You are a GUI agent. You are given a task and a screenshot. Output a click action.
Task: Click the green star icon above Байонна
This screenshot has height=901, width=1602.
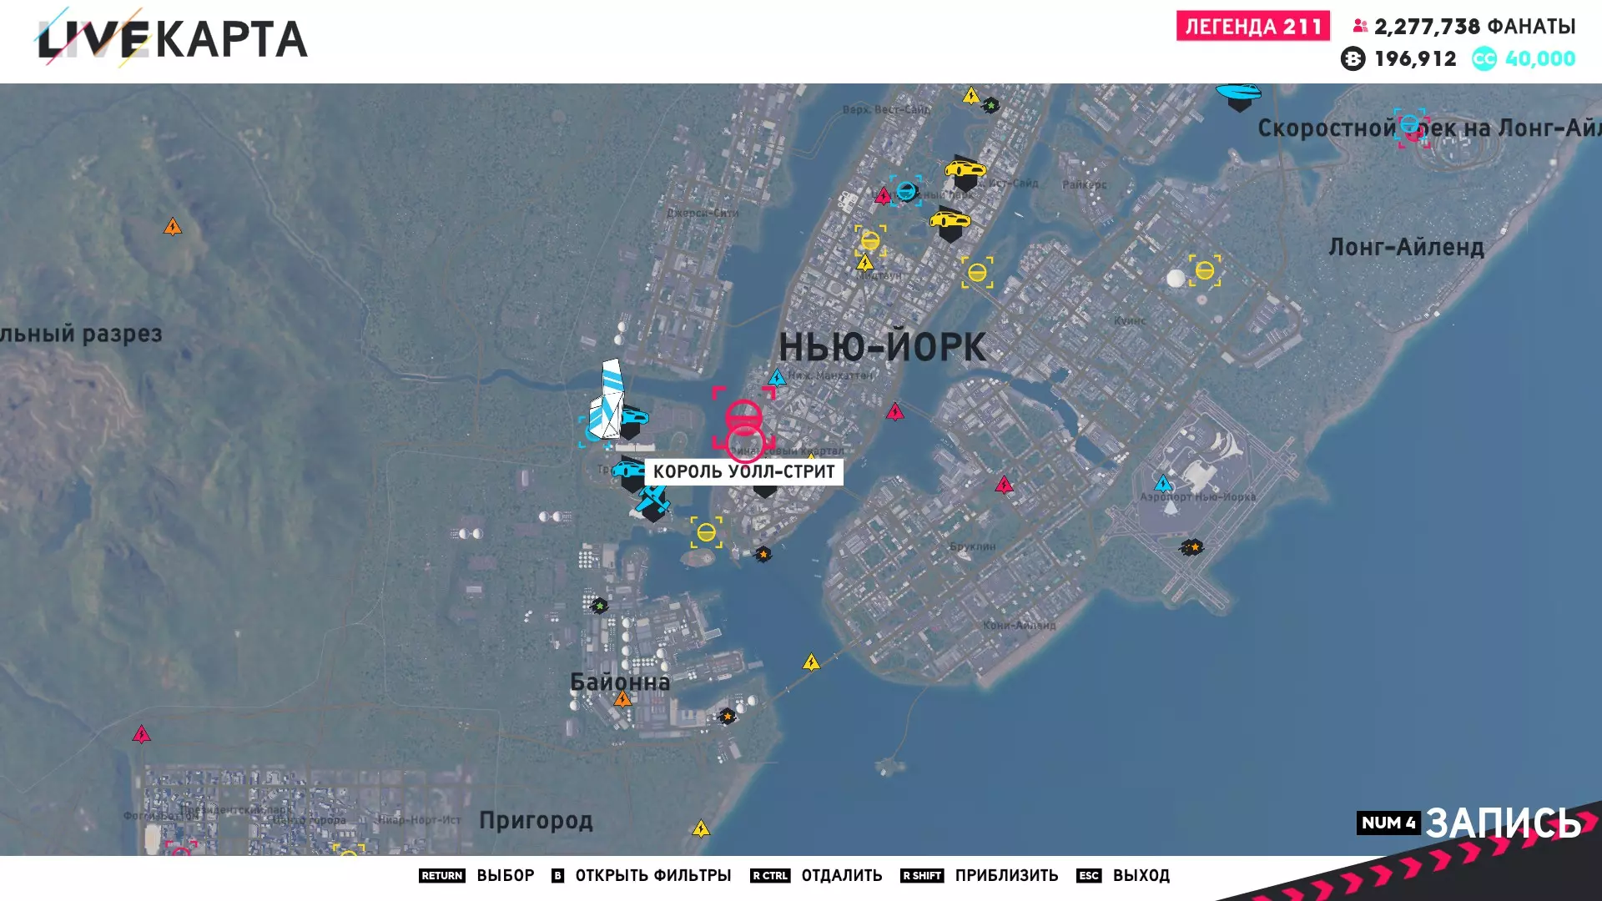pos(600,606)
